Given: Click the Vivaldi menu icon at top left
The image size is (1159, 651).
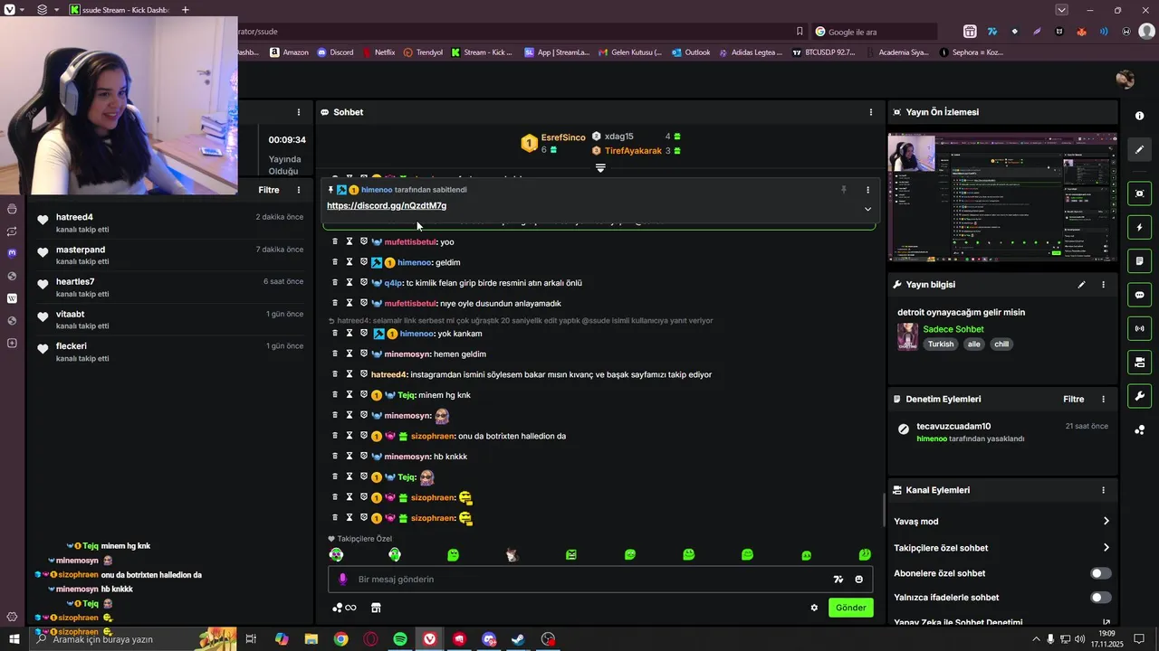Looking at the screenshot, I should click(12, 10).
